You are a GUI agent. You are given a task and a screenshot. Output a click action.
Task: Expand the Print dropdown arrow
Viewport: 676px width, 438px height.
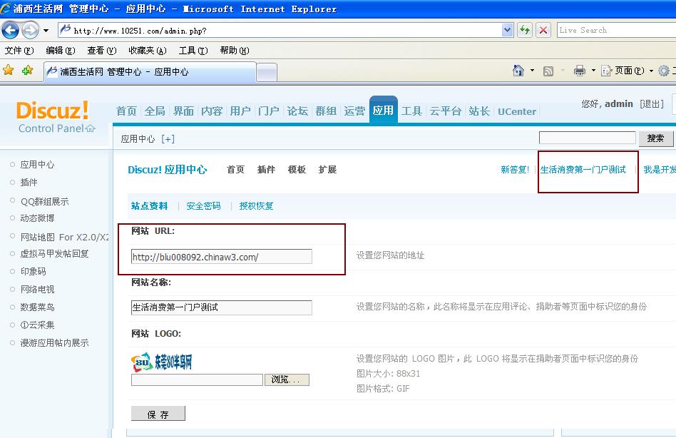coord(593,71)
